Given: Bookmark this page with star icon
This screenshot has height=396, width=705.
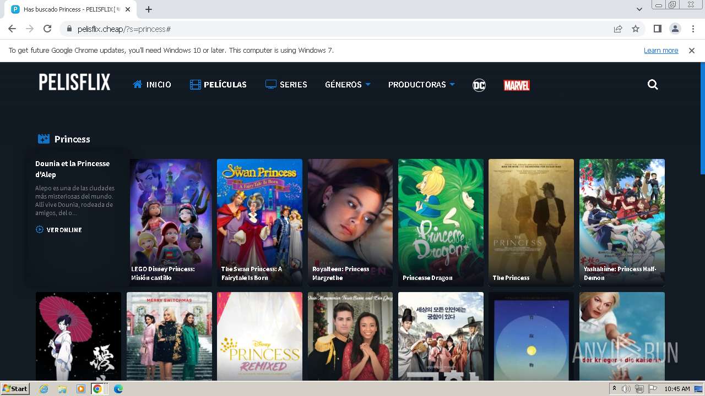Looking at the screenshot, I should [636, 29].
